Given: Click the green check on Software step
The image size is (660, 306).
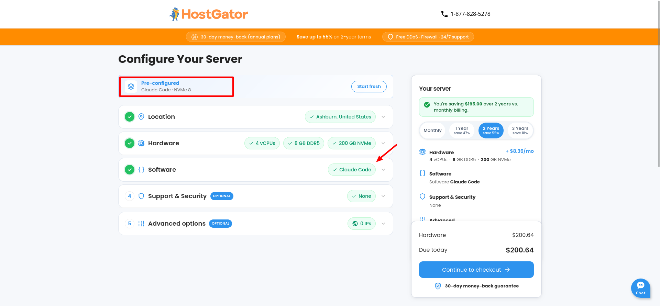Looking at the screenshot, I should click(x=130, y=170).
